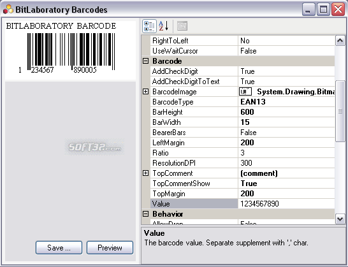This screenshot has height=267, width=348.
Task: Click the True value of TopCommentShow
Action: [x=249, y=184]
